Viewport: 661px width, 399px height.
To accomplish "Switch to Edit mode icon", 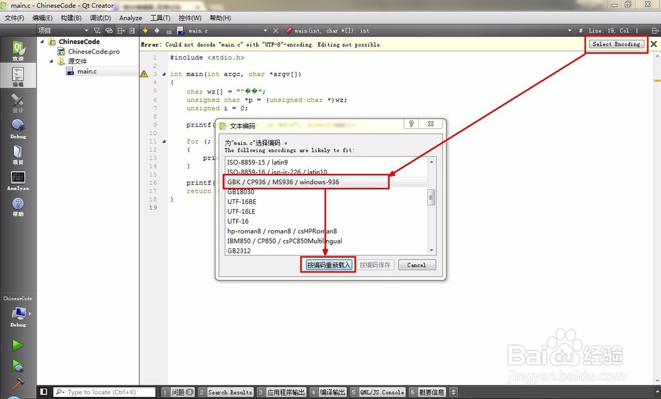I will [18, 76].
